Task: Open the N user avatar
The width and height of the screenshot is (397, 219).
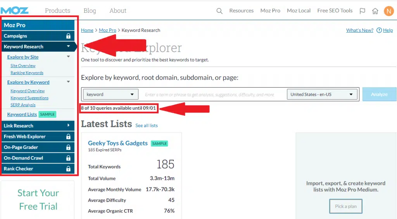Action: tap(388, 11)
